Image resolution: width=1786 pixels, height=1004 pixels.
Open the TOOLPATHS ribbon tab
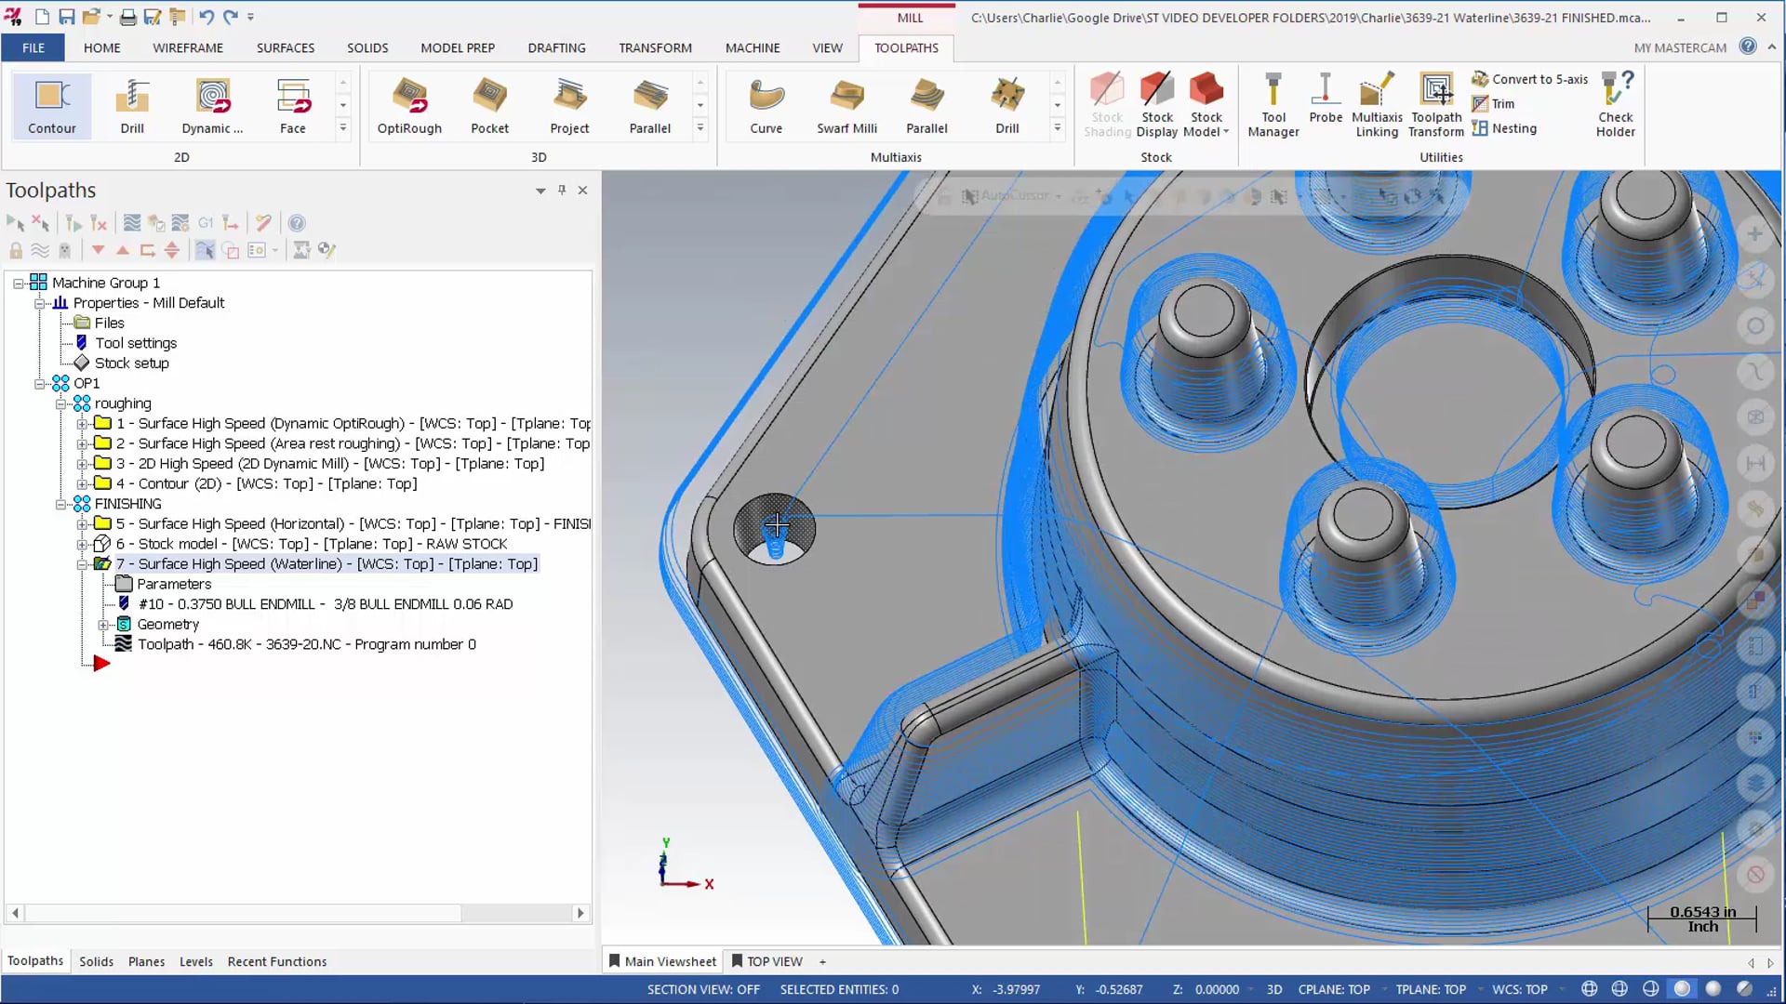tap(907, 46)
